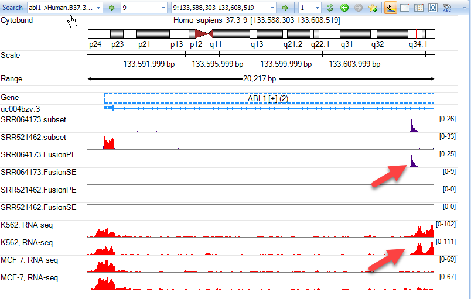Click the [0-33] scale value
The width and height of the screenshot is (471, 299).
[x=447, y=136]
